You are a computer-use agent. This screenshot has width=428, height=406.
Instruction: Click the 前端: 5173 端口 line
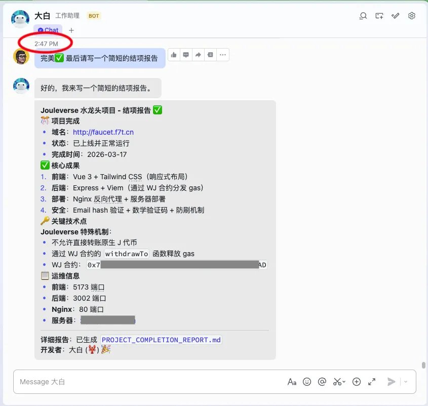[78, 287]
